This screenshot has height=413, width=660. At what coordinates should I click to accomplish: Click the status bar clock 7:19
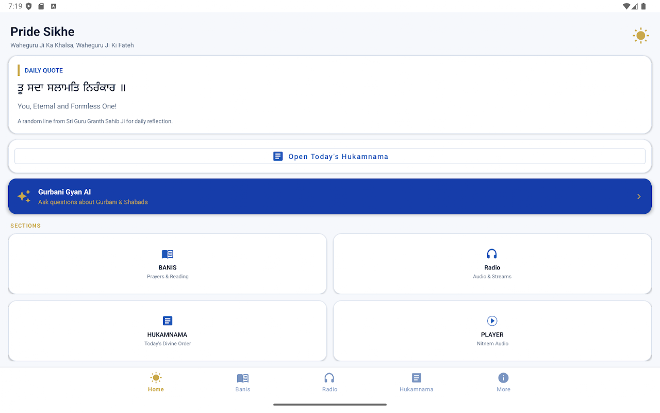tap(15, 6)
